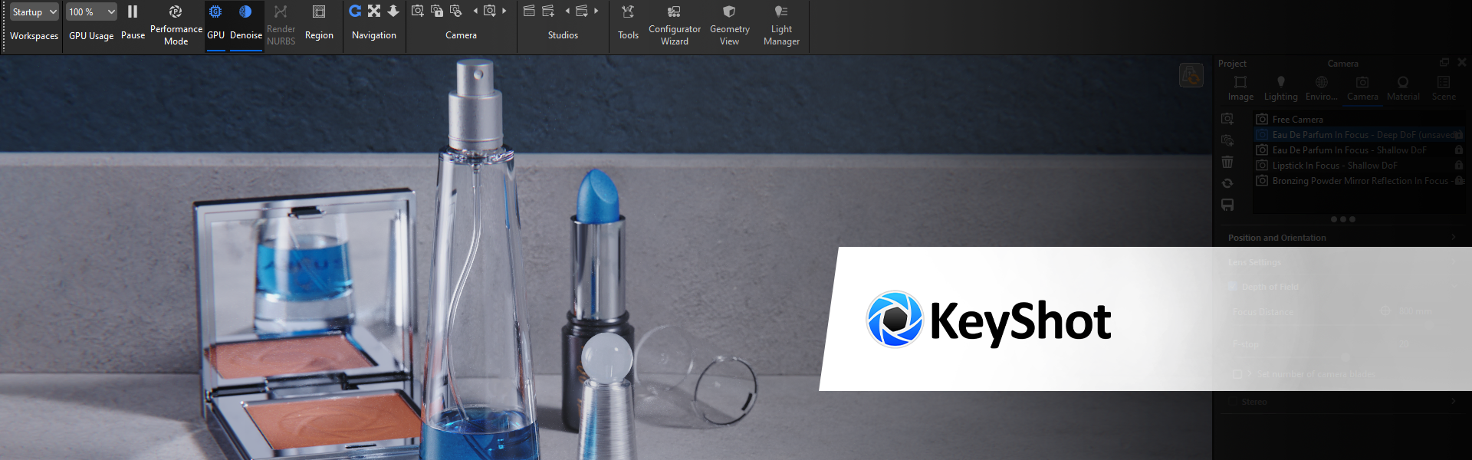Toggle GPU rendering mode
The height and width of the screenshot is (460, 1472).
tap(215, 21)
